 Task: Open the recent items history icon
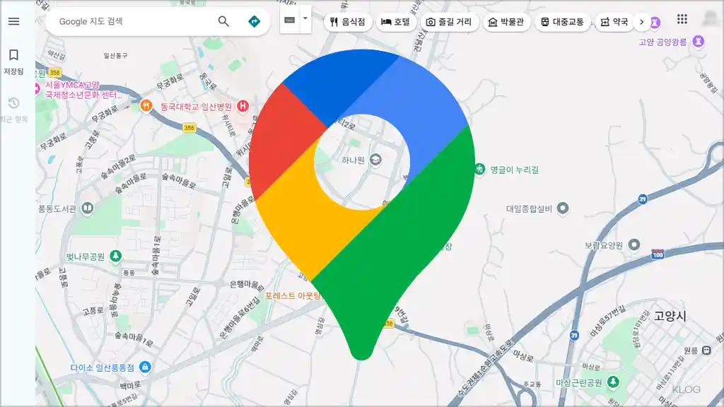pos(14,110)
